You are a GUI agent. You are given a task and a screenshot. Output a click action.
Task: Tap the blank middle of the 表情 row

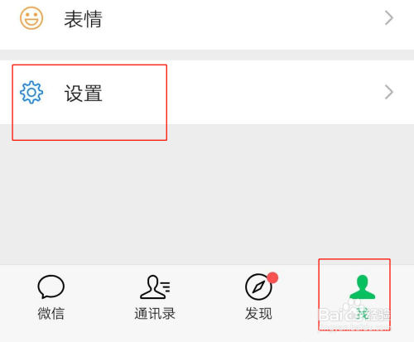[x=243, y=18]
